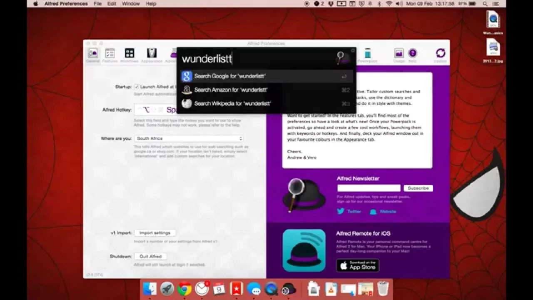Open Launchpad from the Dock
This screenshot has width=533, height=300.
tap(167, 289)
